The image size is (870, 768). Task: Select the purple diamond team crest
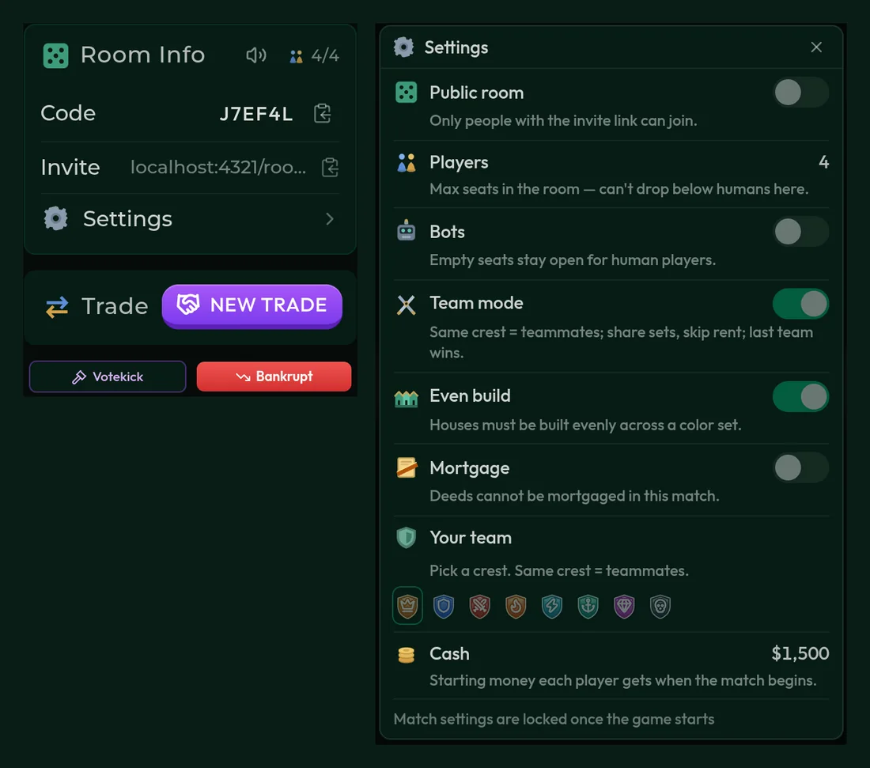(x=624, y=606)
